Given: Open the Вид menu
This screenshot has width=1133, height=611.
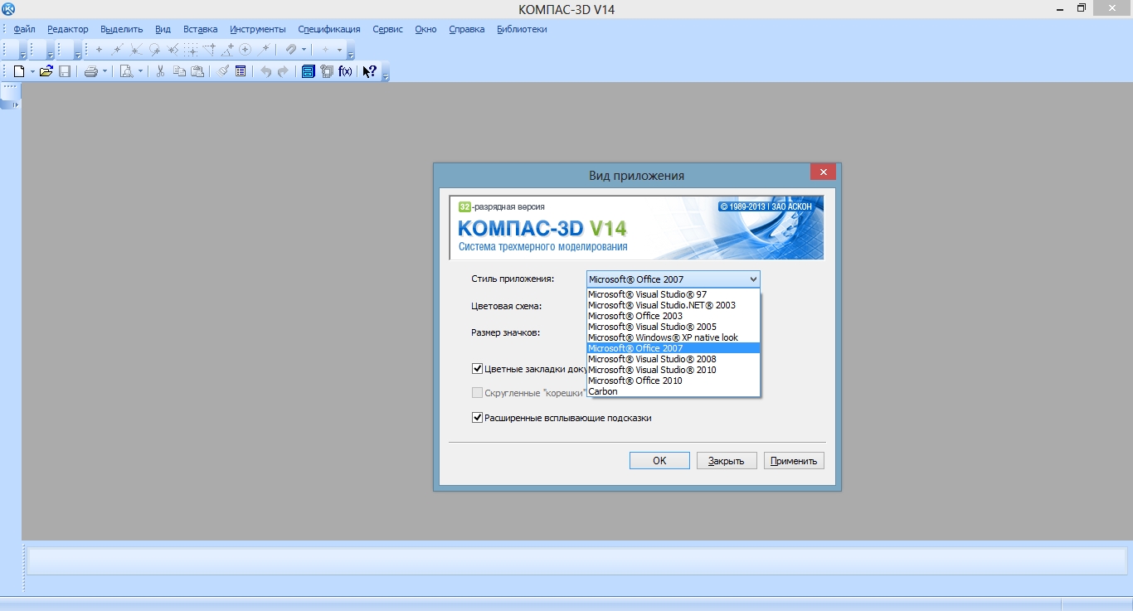Looking at the screenshot, I should (x=163, y=29).
